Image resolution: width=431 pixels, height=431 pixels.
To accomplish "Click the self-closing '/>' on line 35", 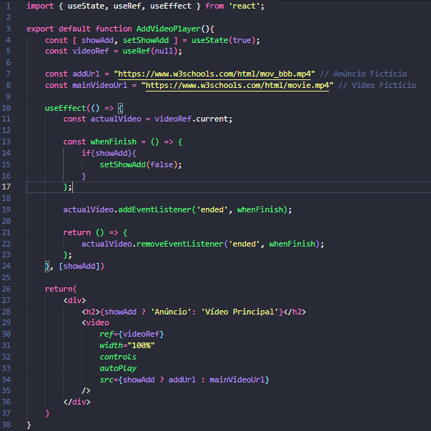I will pyautogui.click(x=86, y=390).
